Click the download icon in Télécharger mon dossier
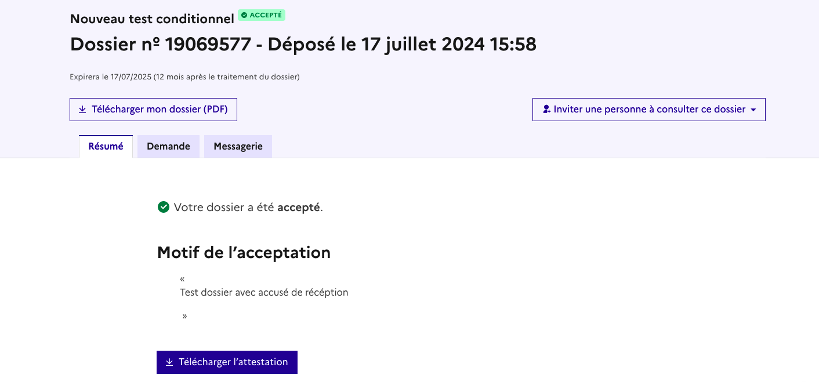 pos(82,110)
